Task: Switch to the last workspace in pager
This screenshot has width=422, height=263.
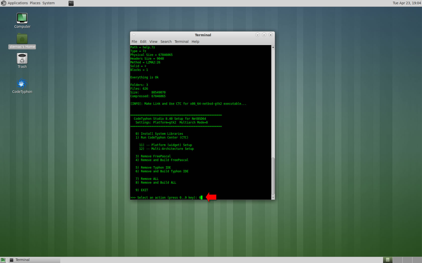Action: coord(417,260)
